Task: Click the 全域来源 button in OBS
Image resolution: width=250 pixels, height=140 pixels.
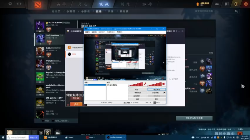Action: 137,96
